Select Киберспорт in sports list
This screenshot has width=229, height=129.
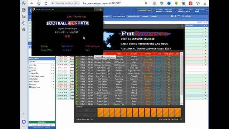coord(35,81)
